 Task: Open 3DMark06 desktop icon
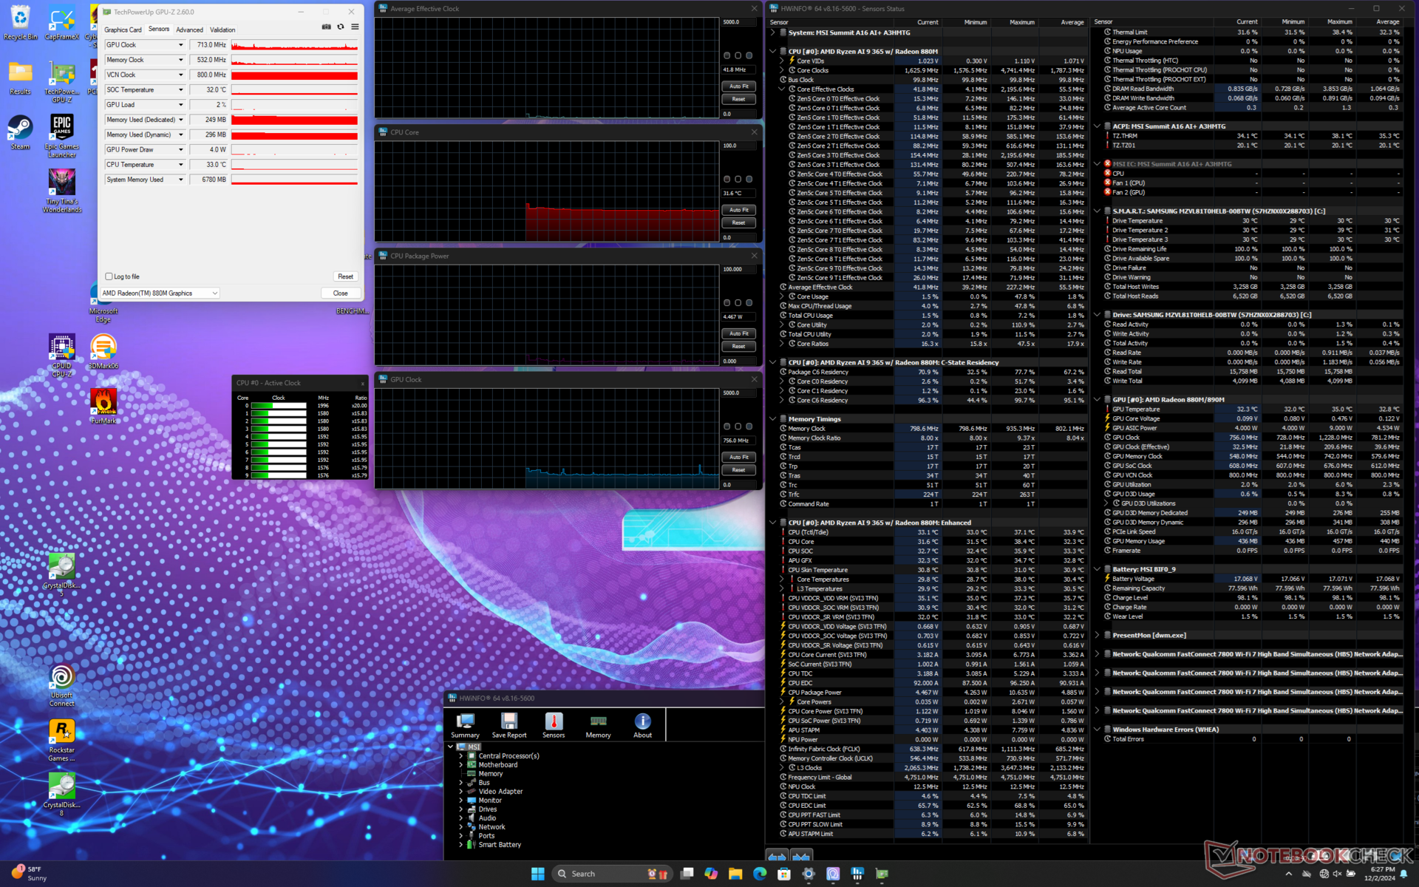click(x=103, y=351)
